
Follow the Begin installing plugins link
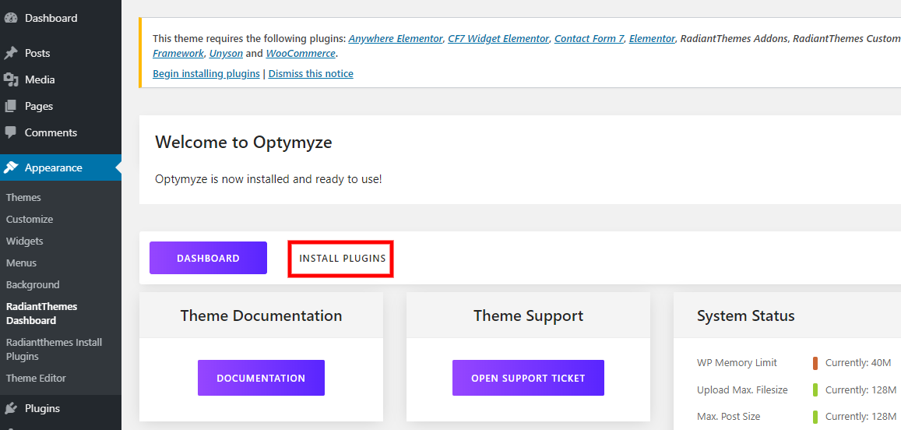[206, 73]
